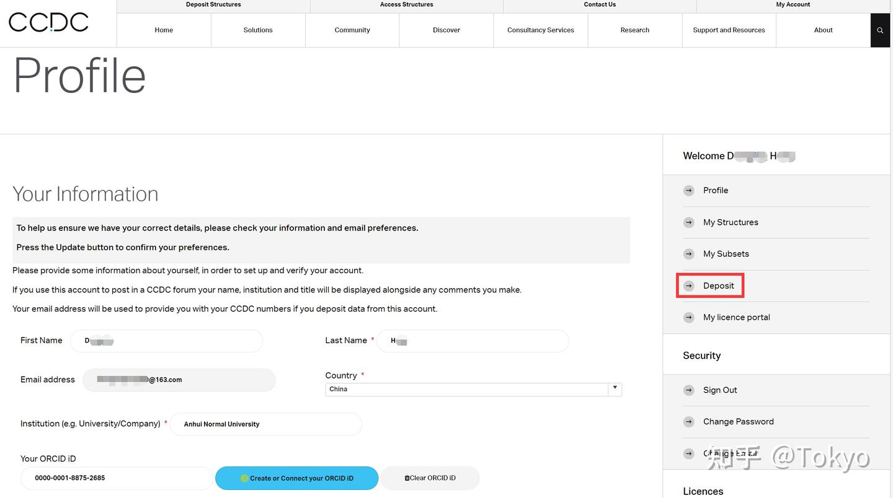This screenshot has height=498, width=893.
Task: Click arrow icon beside My Subsets
Action: pos(689,254)
